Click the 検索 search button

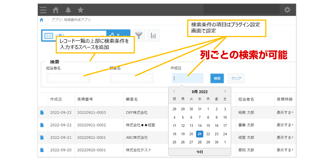217,78
